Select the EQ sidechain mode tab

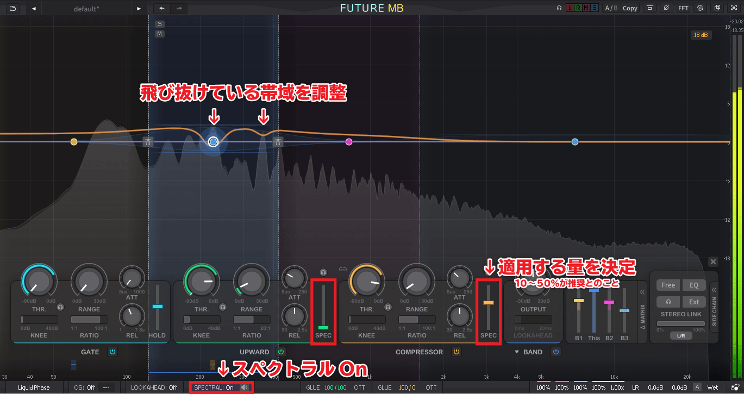point(694,285)
